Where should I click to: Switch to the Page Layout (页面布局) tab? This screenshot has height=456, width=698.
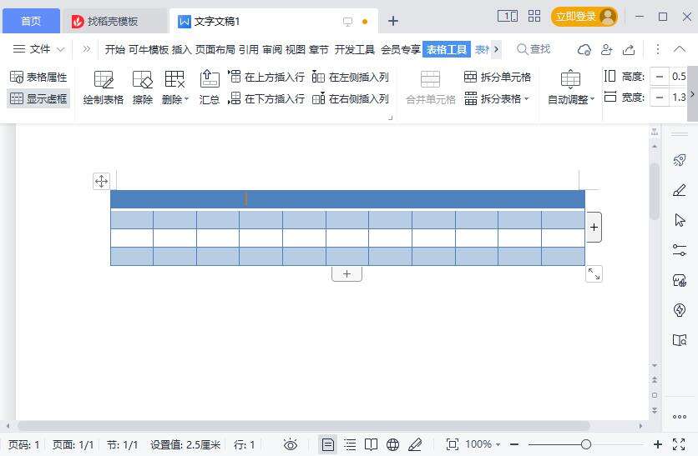pyautogui.click(x=215, y=49)
